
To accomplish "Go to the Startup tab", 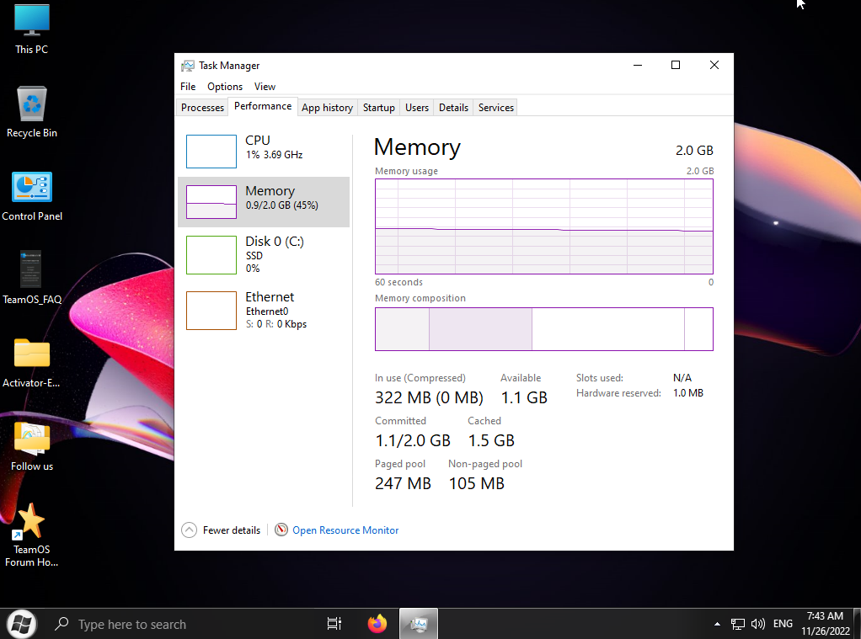I will pos(378,108).
